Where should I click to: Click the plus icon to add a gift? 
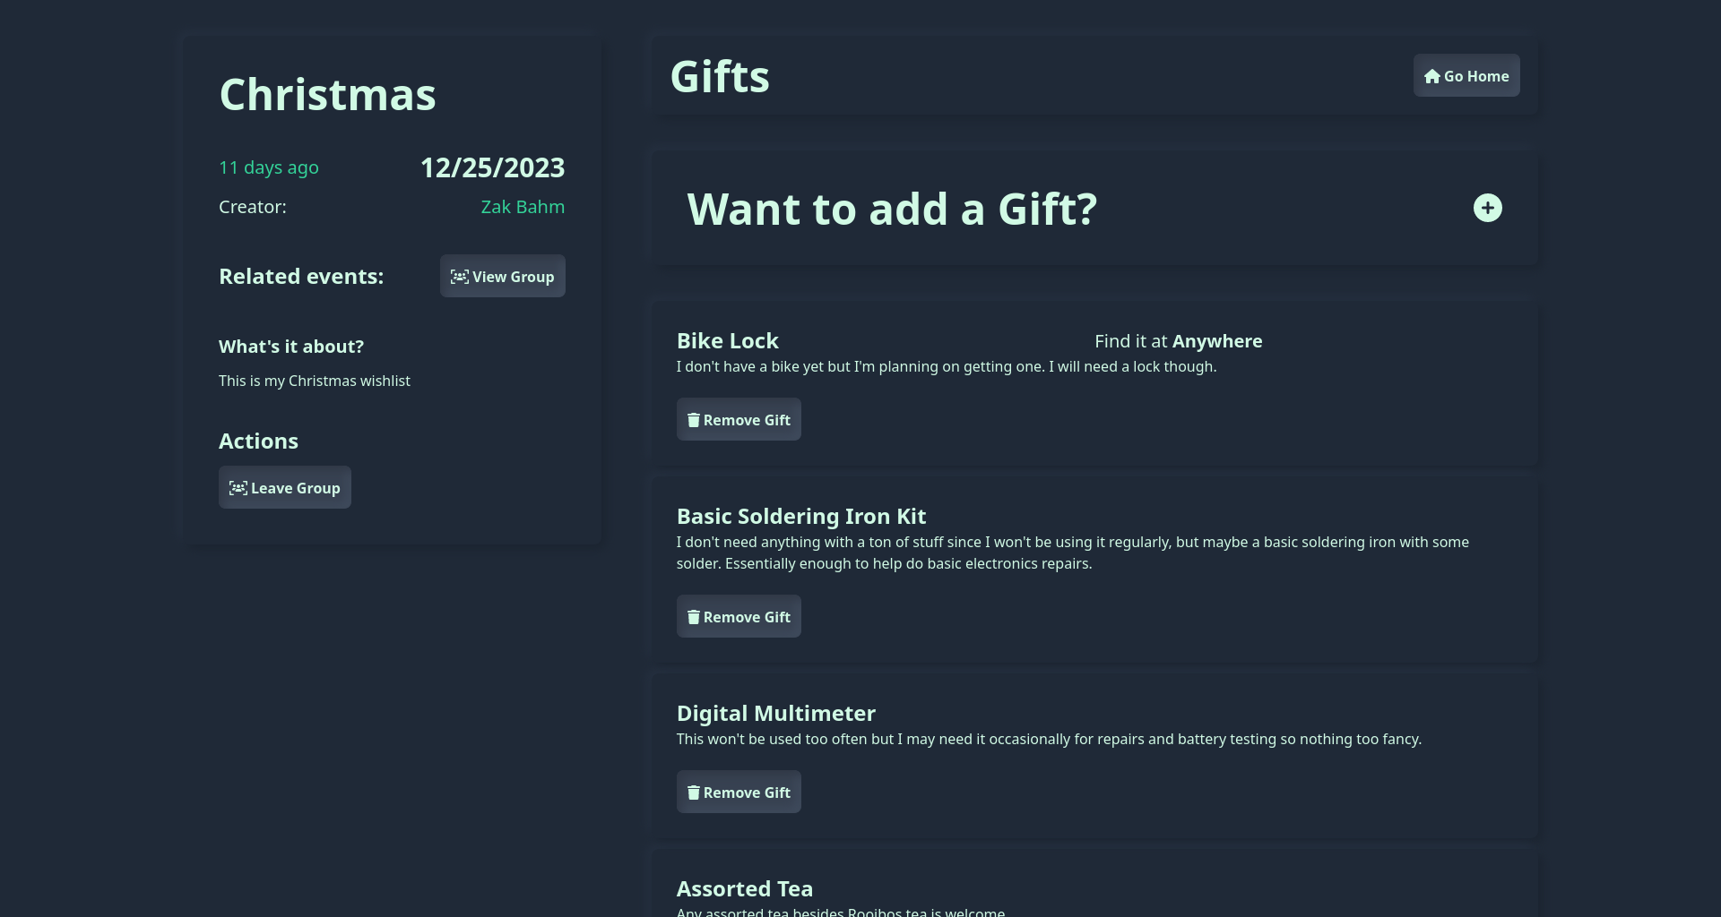[x=1487, y=208]
